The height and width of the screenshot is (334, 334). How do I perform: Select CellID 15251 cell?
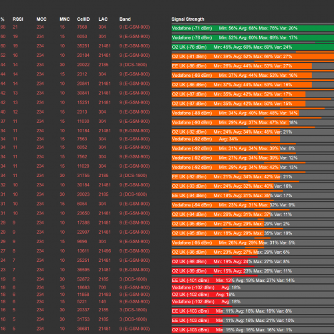pos(83,102)
